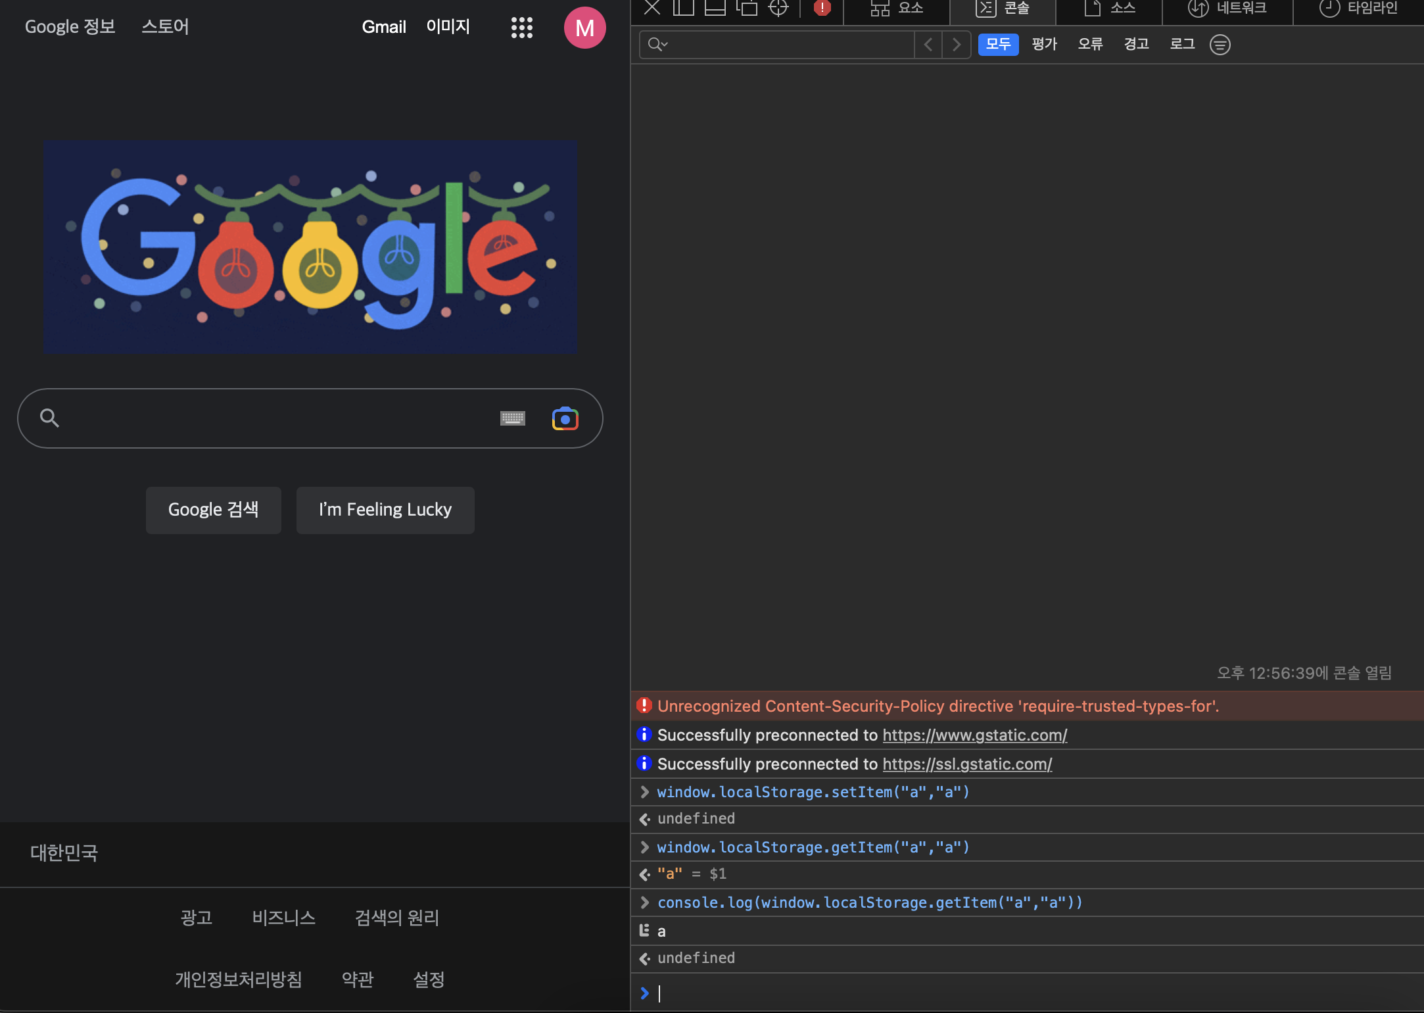Open the on-screen keyboard input tool
The image size is (1424, 1013).
point(512,418)
